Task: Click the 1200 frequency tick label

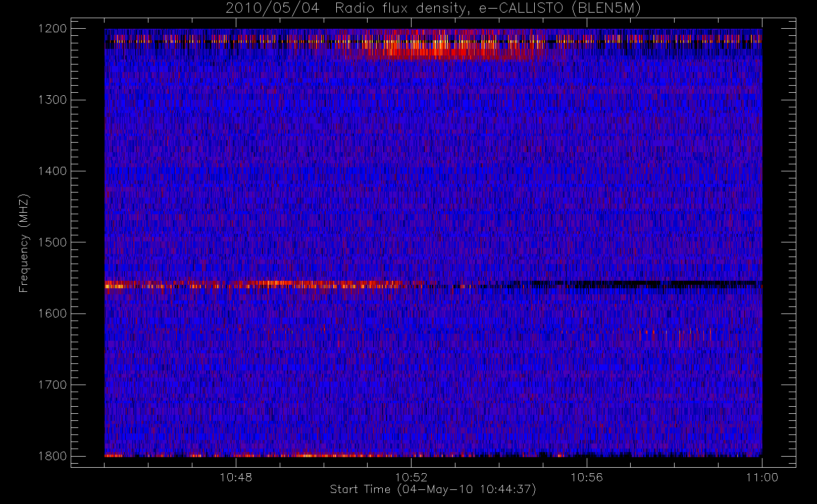Action: 53,29
